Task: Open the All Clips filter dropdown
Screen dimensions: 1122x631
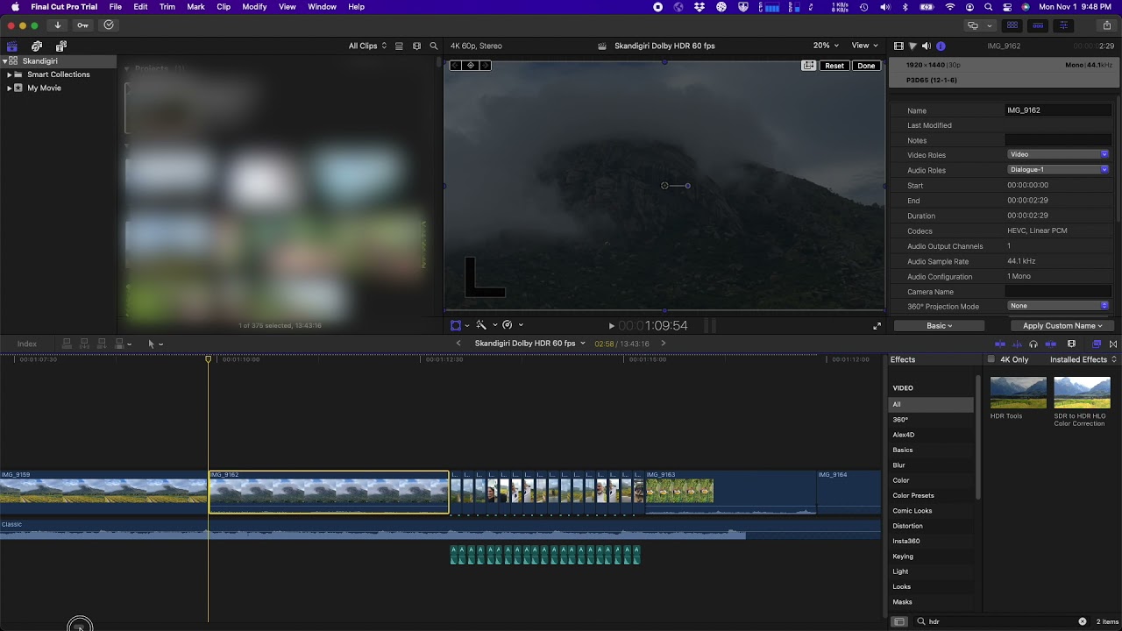Action: click(x=367, y=46)
